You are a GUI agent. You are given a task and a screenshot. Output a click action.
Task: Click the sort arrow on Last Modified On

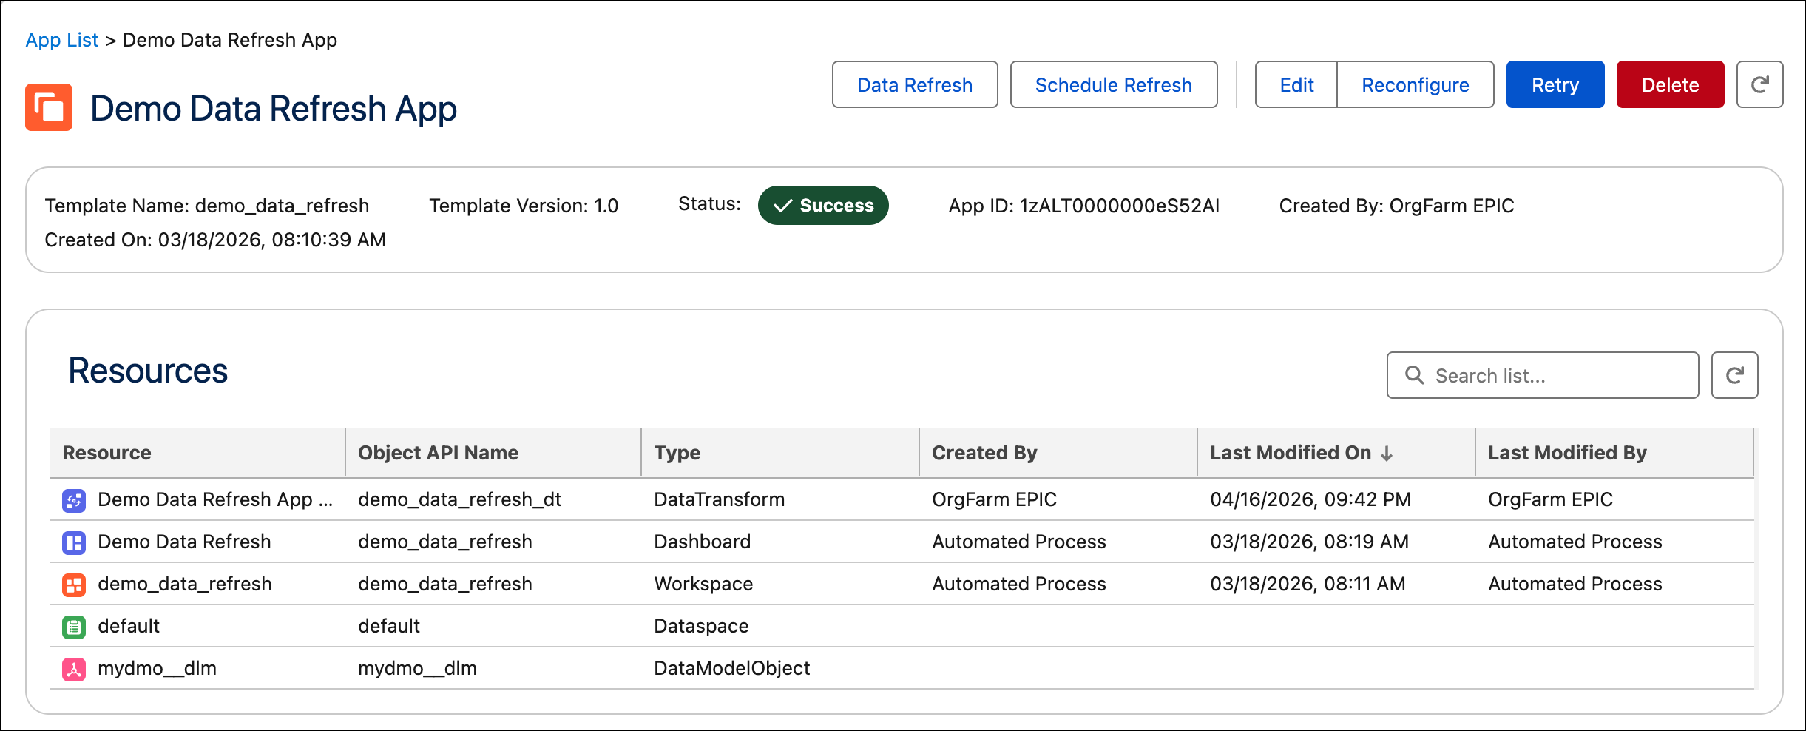[x=1387, y=453]
